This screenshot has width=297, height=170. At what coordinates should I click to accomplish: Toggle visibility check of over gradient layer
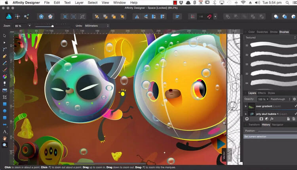(x=295, y=106)
